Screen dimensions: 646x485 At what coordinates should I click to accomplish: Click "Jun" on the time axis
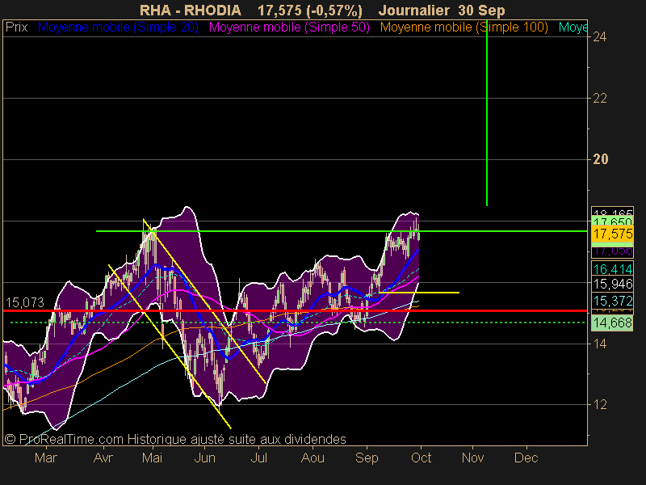[x=205, y=458]
